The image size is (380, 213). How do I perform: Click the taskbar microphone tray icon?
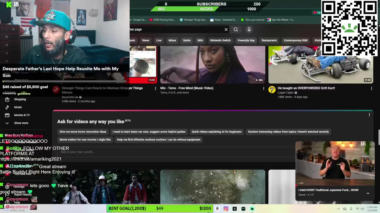tap(351, 209)
